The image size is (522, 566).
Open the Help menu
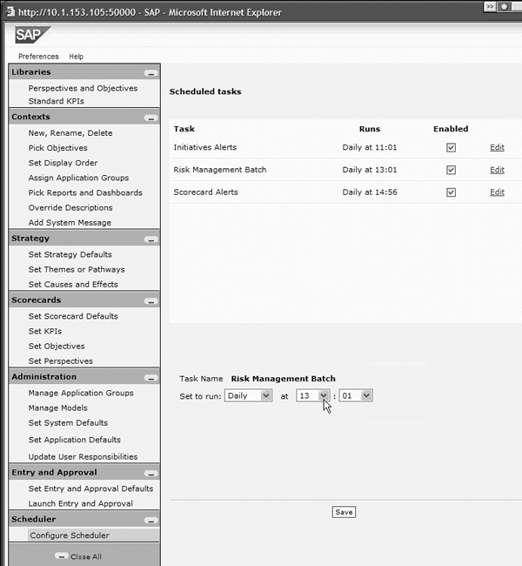coord(76,57)
